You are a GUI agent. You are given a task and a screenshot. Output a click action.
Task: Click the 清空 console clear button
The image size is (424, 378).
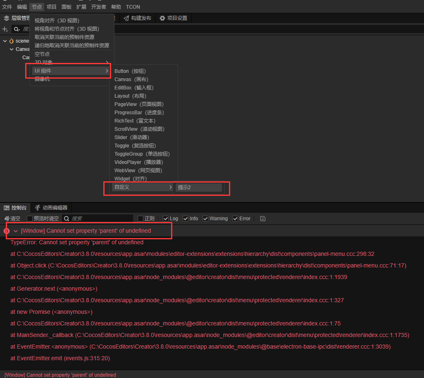(x=12, y=219)
